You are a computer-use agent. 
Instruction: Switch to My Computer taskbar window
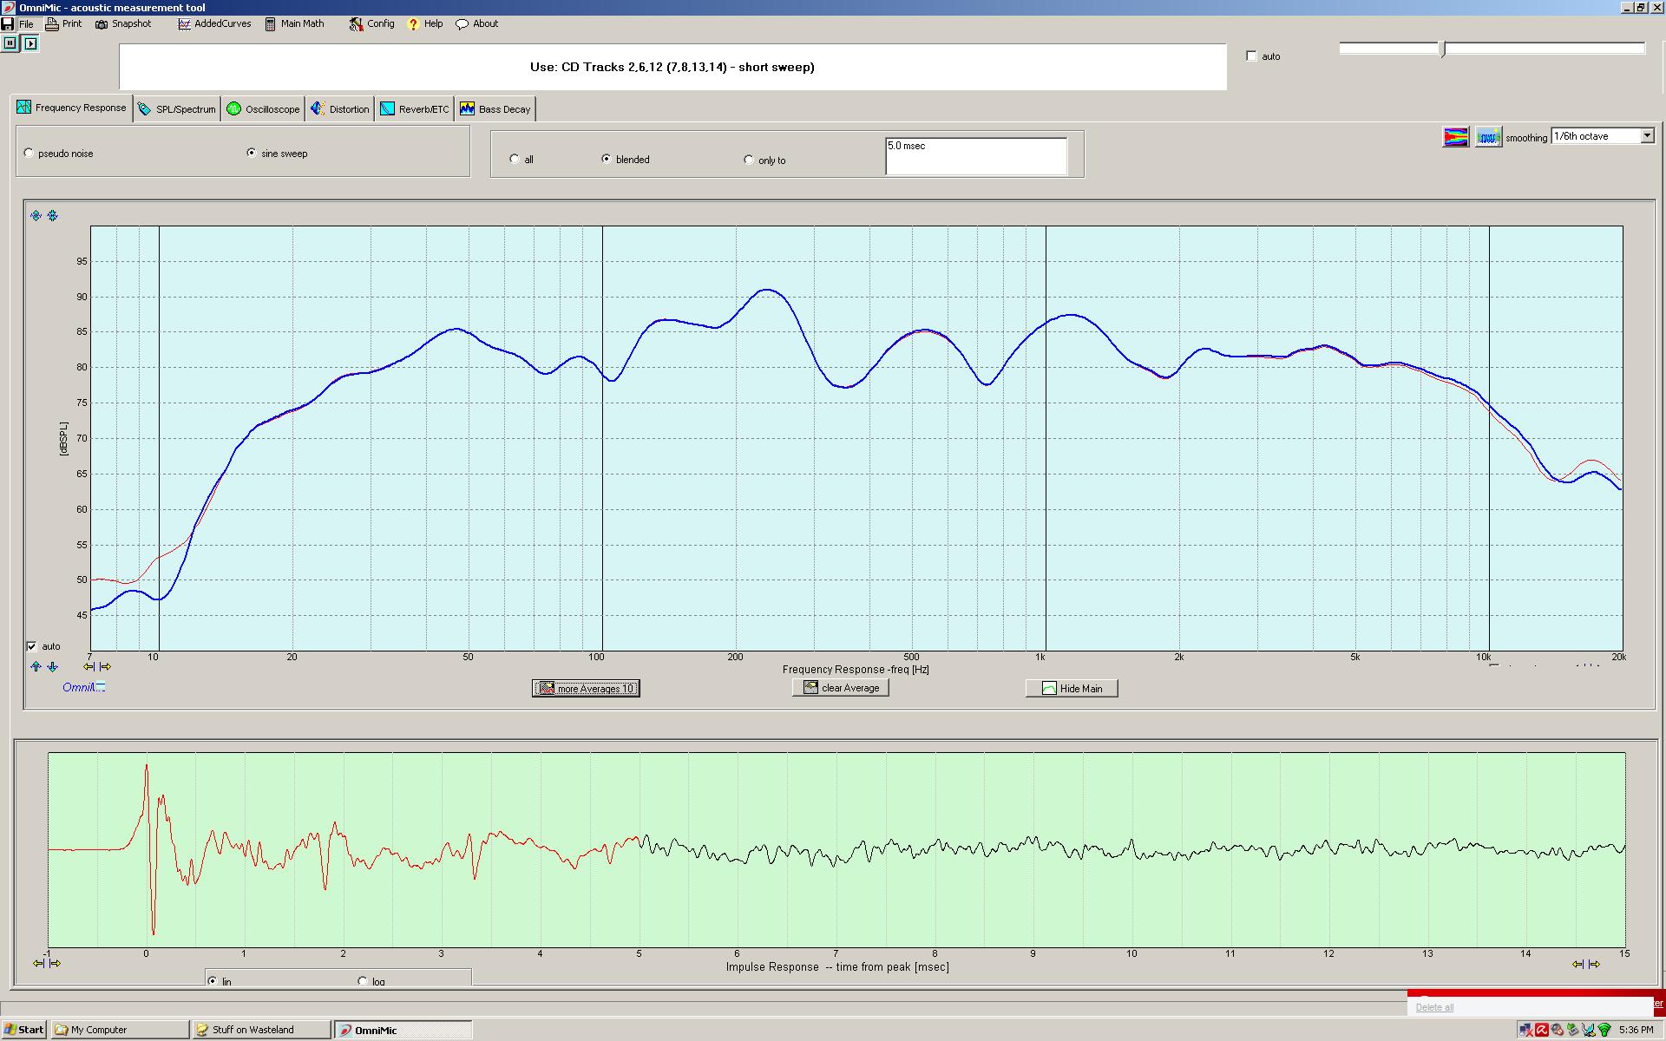[x=120, y=1030]
